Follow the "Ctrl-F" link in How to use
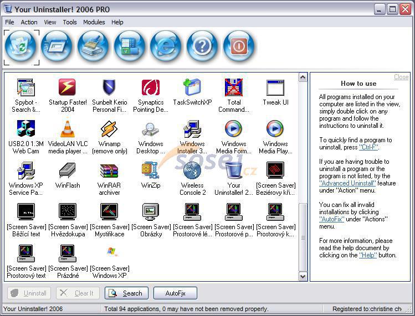 tap(369, 147)
